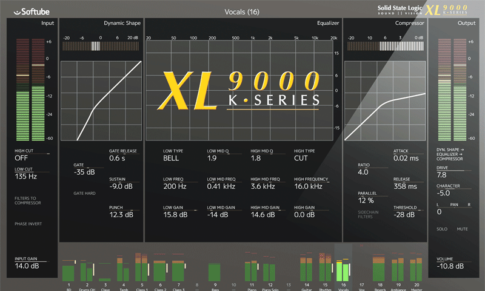The width and height of the screenshot is (485, 291).
Task: Adjust High Gain 0.0 dB value
Action: [304, 215]
